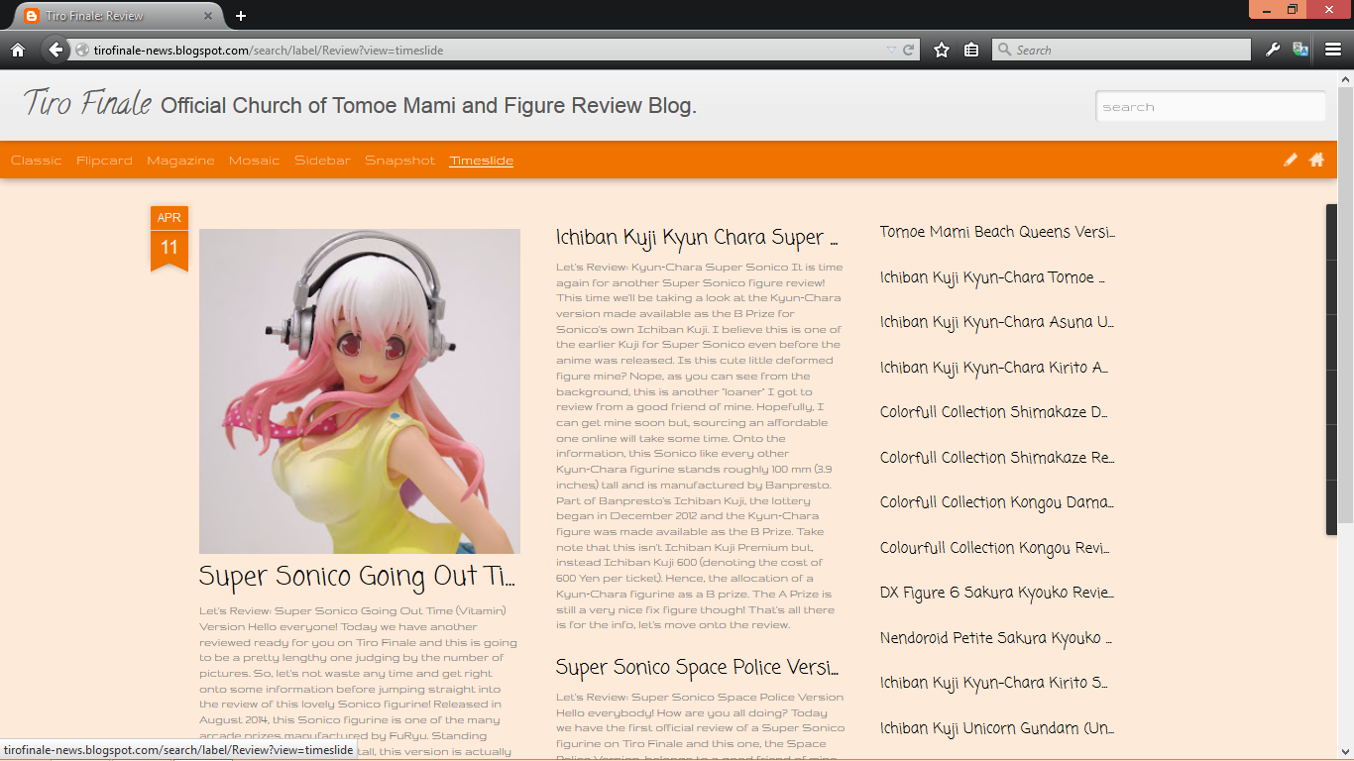Focus the blog search box
Viewport: 1354px width, 761px height.
(1210, 106)
